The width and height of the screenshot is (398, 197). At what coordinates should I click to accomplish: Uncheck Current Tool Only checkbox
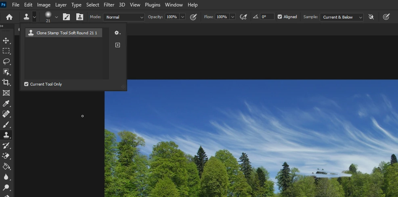tap(26, 84)
